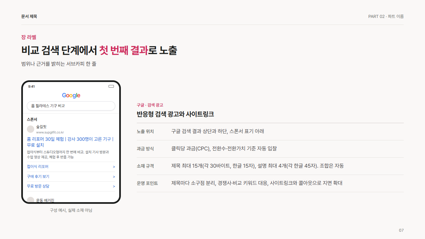
Task: Click the www.supgilfit.co.kr URL
Action: pyautogui.click(x=50, y=132)
